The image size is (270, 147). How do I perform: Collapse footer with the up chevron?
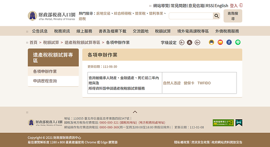pyautogui.click(x=135, y=112)
